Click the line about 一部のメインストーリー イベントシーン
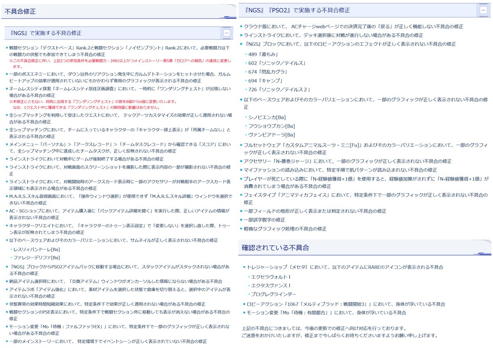This screenshot has height=348, width=493. pyautogui.click(x=108, y=341)
